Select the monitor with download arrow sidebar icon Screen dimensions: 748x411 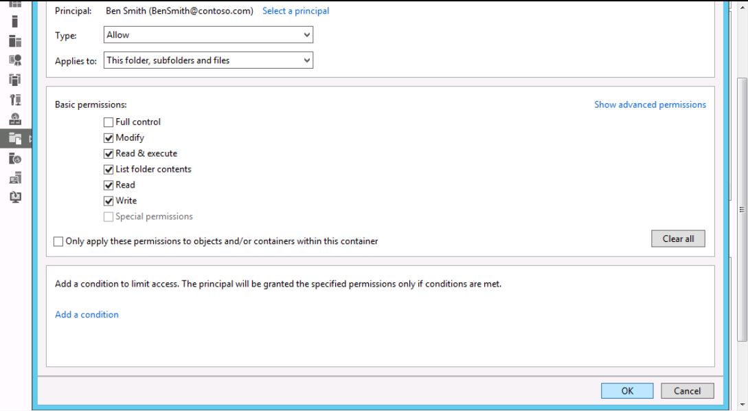(15, 197)
